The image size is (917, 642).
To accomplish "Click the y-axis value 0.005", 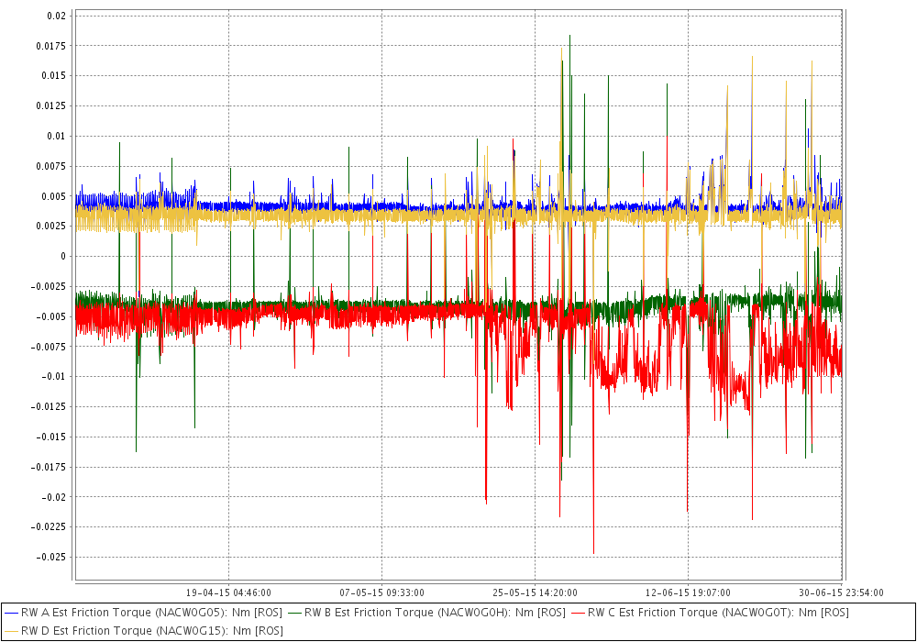I will tap(54, 196).
